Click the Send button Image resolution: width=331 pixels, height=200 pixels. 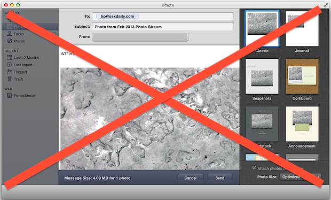click(x=220, y=178)
